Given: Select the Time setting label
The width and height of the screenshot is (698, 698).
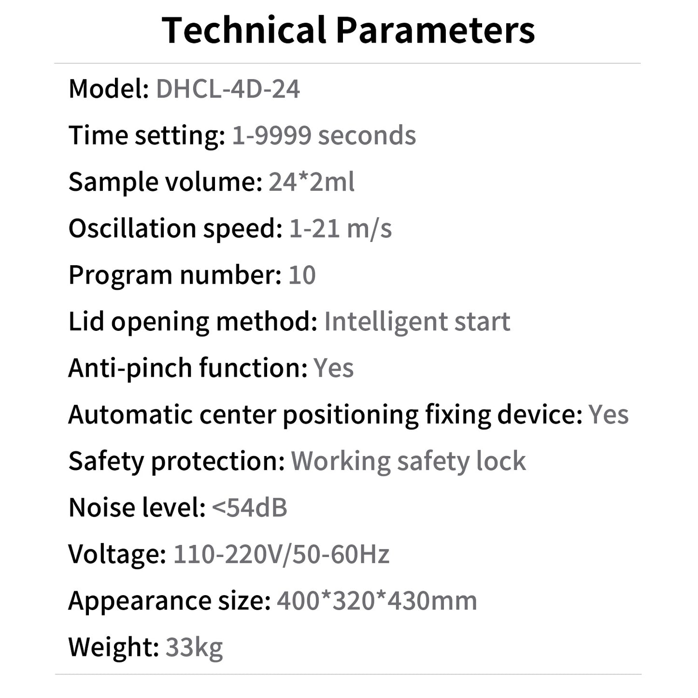Looking at the screenshot, I should coord(146,135).
